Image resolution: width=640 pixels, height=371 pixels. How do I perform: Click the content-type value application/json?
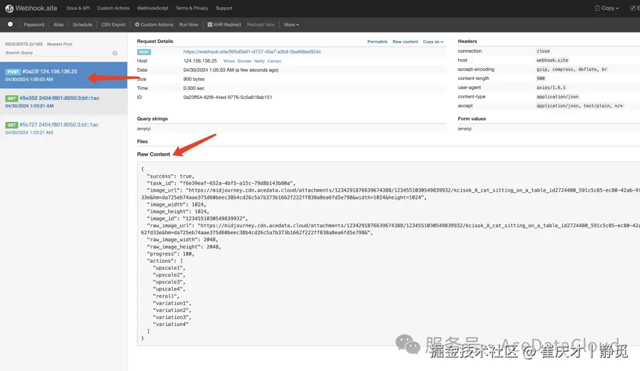click(557, 96)
